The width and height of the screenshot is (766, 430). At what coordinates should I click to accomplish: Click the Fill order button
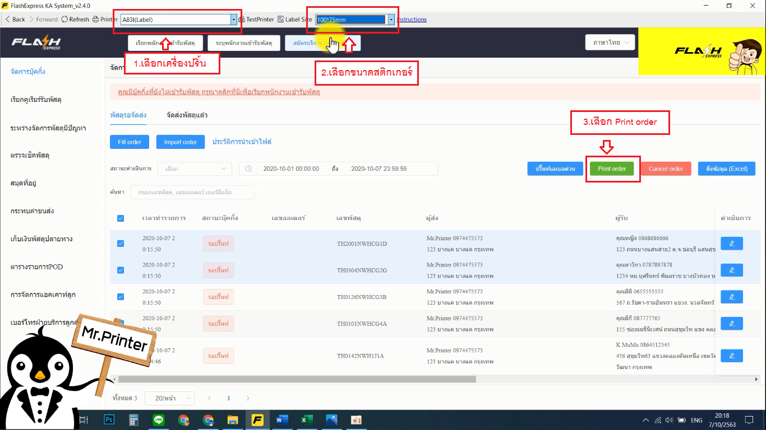tap(130, 142)
